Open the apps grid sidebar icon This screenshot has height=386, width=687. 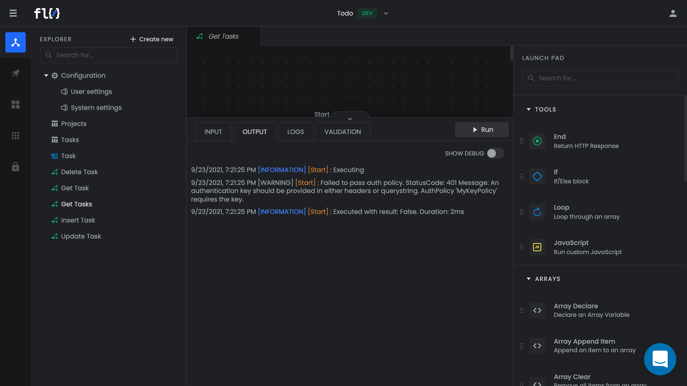click(16, 136)
